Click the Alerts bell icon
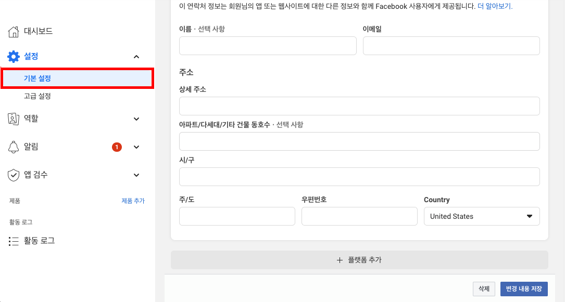The image size is (565, 302). point(14,147)
